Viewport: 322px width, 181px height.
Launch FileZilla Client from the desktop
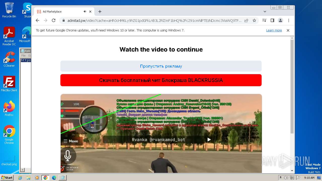click(x=9, y=84)
